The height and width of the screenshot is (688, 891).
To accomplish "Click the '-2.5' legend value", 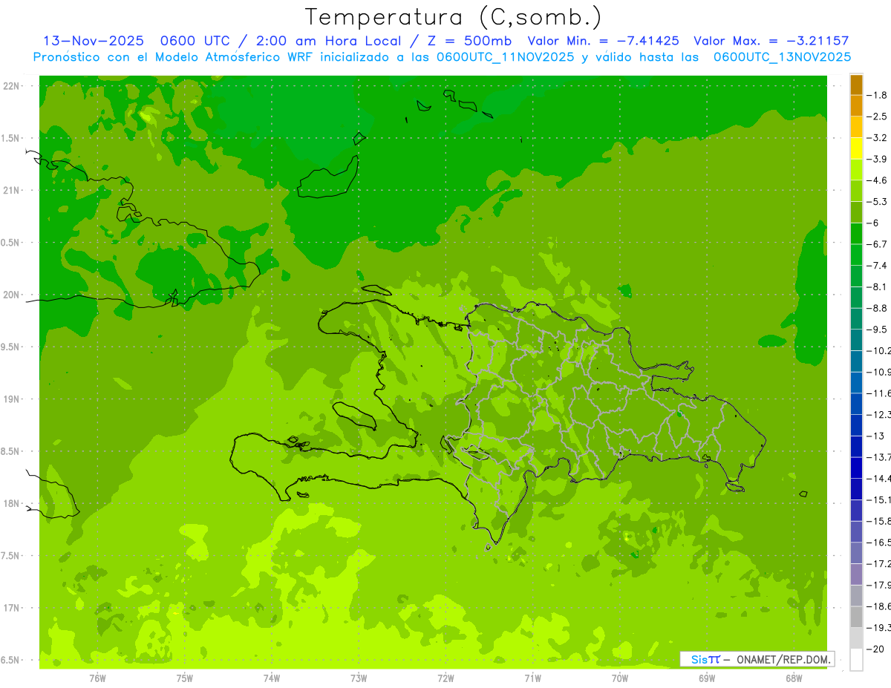I will coord(877,117).
